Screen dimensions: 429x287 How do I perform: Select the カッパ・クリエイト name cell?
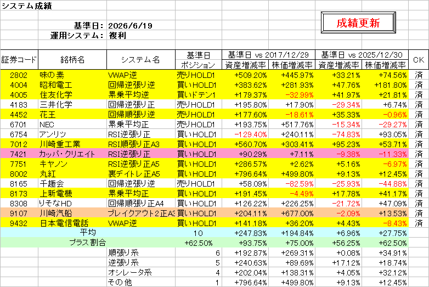click(x=72, y=154)
